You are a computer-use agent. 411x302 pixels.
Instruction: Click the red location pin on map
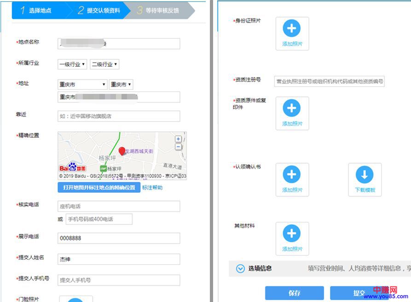click(x=122, y=151)
